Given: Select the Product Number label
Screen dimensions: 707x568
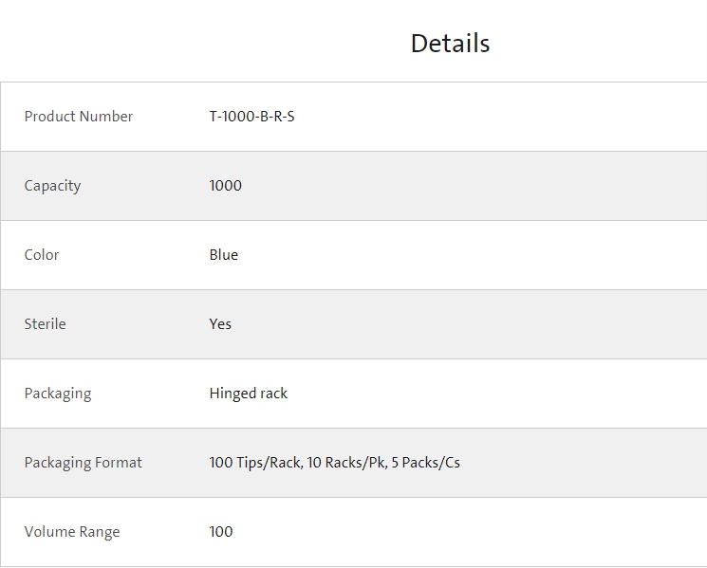Looking at the screenshot, I should 79,117.
